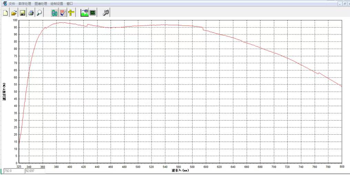Click the 600 tick label on the wavelength axis
Screen dimensions: 350x175
coord(206,167)
